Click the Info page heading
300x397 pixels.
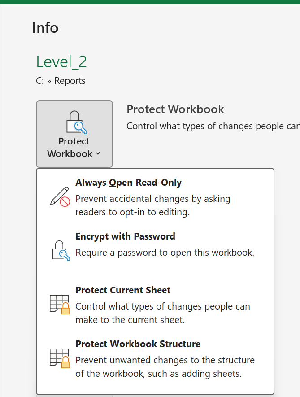click(x=45, y=28)
